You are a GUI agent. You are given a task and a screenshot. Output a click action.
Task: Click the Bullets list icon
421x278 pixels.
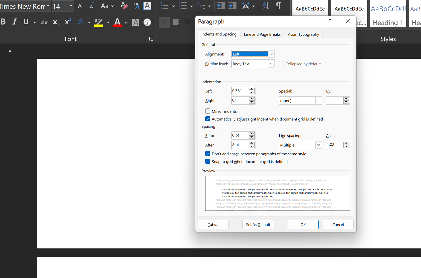click(164, 6)
